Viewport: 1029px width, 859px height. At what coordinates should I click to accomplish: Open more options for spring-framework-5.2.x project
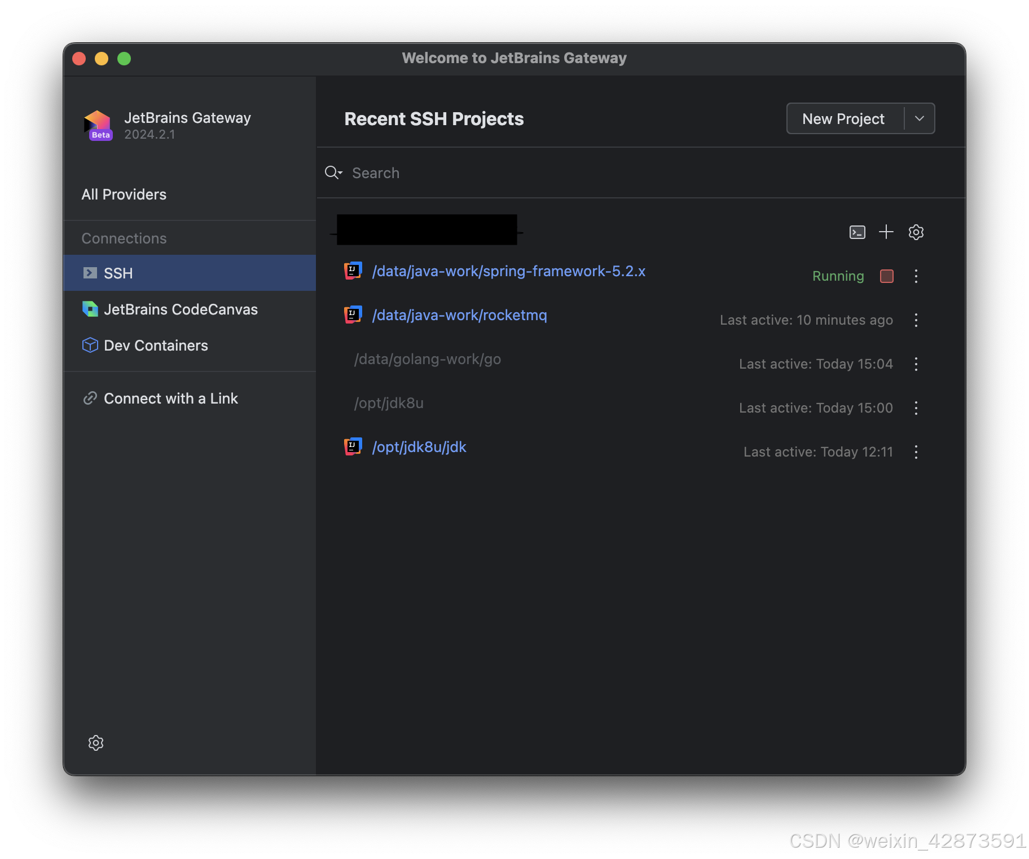(916, 276)
